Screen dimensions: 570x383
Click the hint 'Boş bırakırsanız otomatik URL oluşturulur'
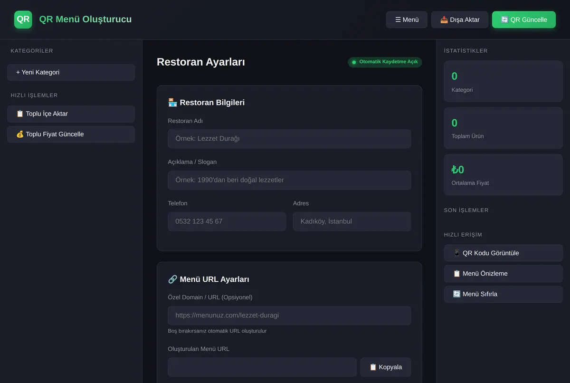coord(217,331)
